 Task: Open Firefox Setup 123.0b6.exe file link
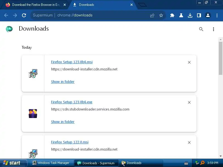point(72,102)
